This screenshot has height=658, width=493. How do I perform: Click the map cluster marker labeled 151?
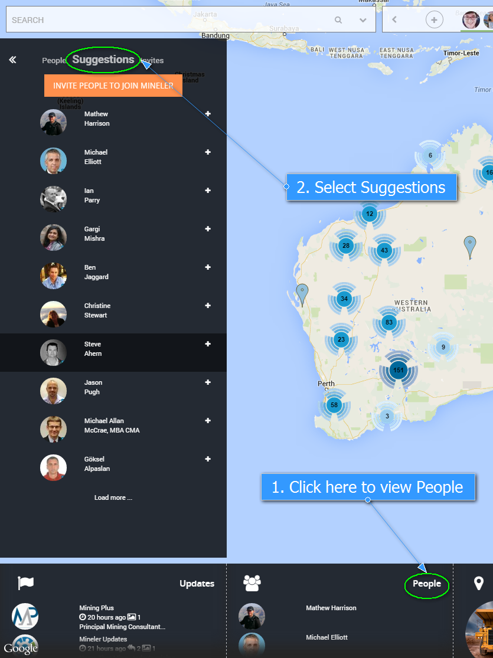tap(399, 371)
